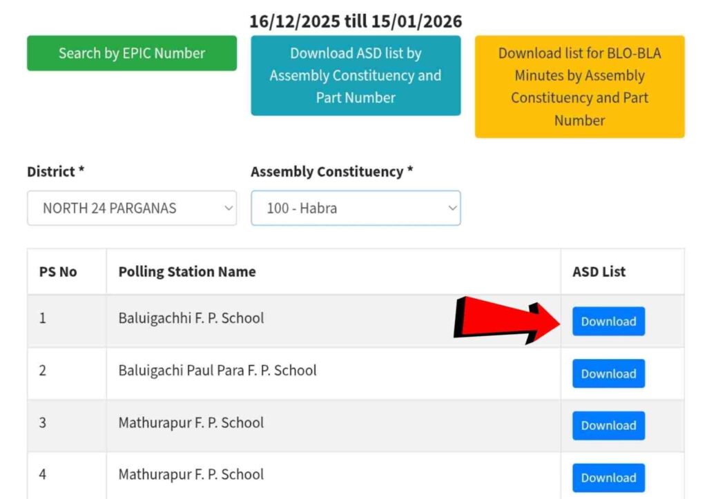This screenshot has width=707, height=499.
Task: Select the Baluigachi Paul Para F. P. School cell
Action: tap(217, 371)
